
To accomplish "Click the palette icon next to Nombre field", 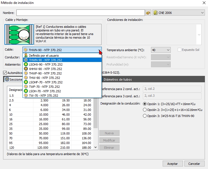I will coord(148,13).
